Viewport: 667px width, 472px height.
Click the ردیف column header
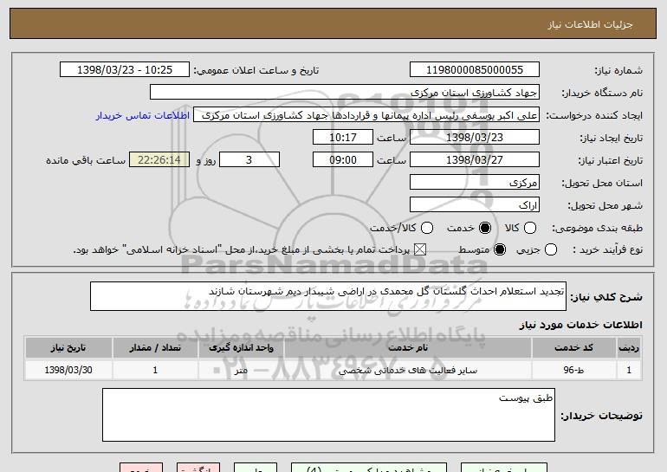coord(629,348)
